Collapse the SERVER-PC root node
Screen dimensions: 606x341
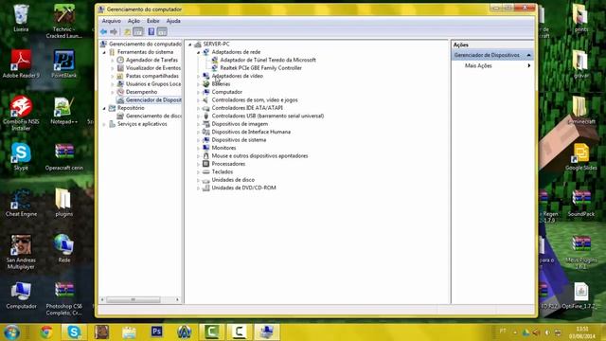click(x=190, y=45)
